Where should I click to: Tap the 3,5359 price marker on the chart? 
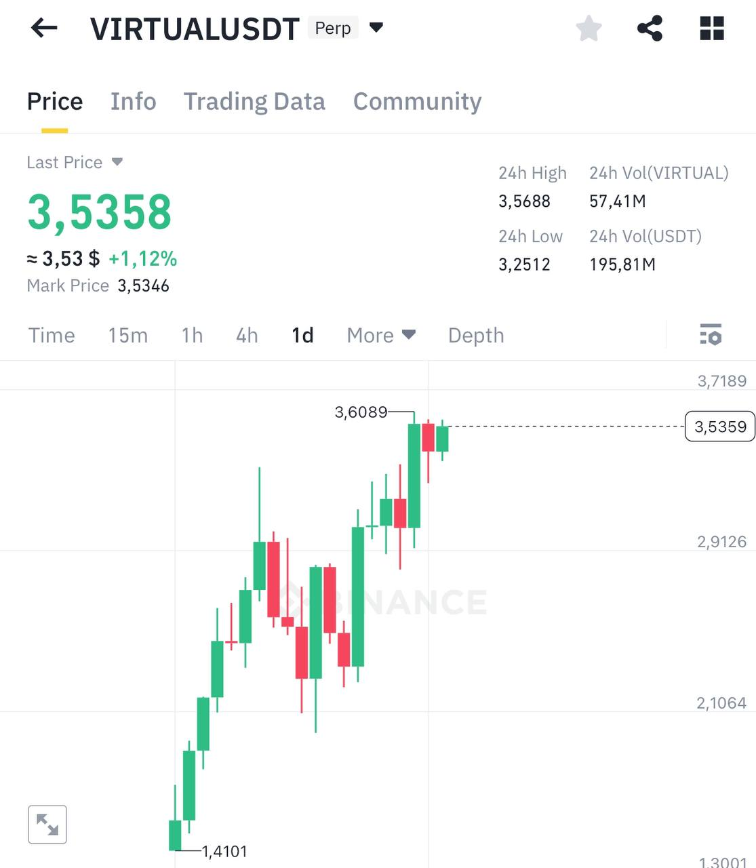pyautogui.click(x=719, y=426)
